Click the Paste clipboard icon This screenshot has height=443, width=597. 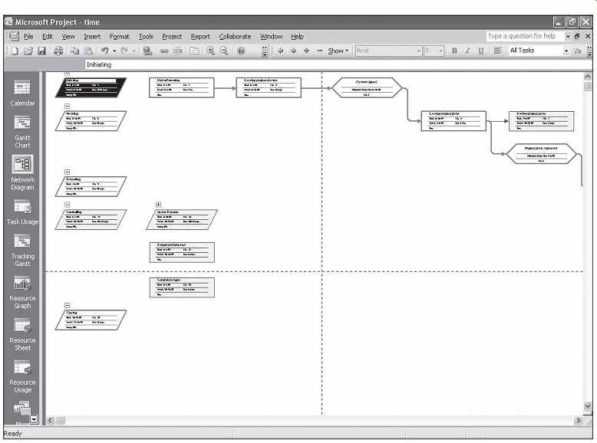(88, 51)
